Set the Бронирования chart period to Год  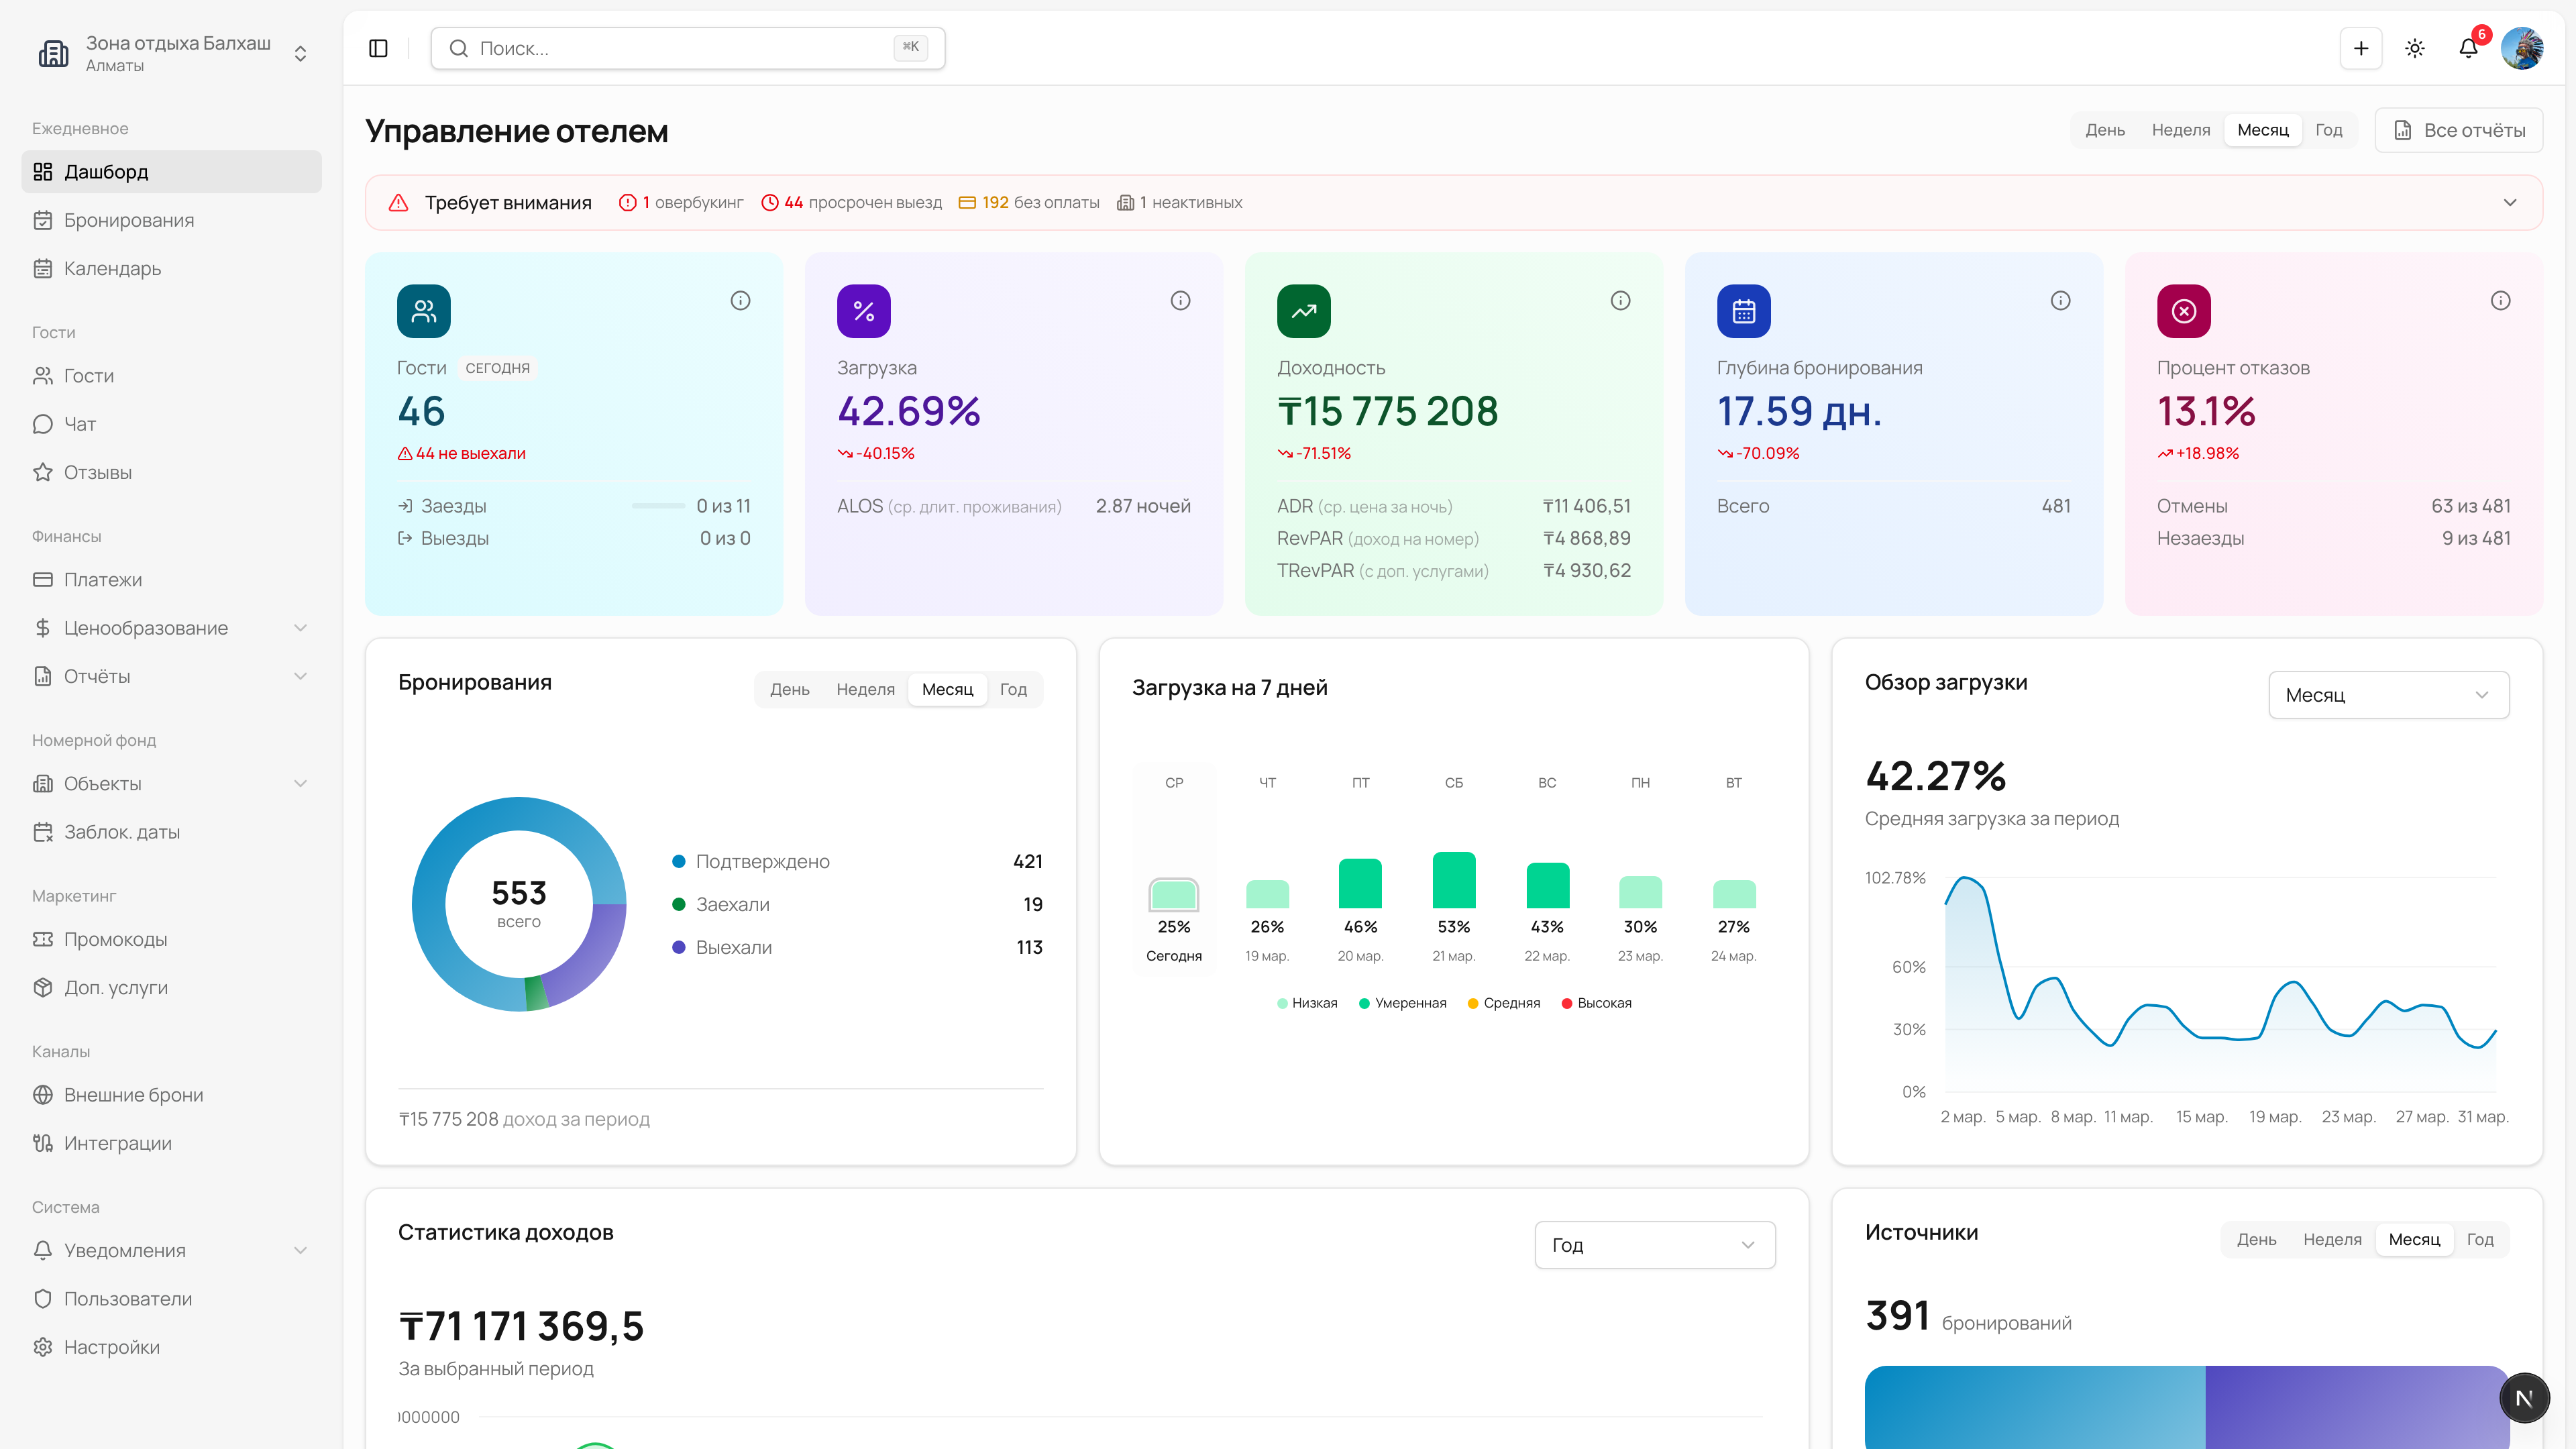coord(1013,689)
